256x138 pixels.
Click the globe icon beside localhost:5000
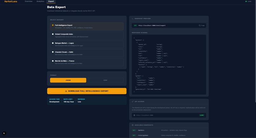point(134,115)
